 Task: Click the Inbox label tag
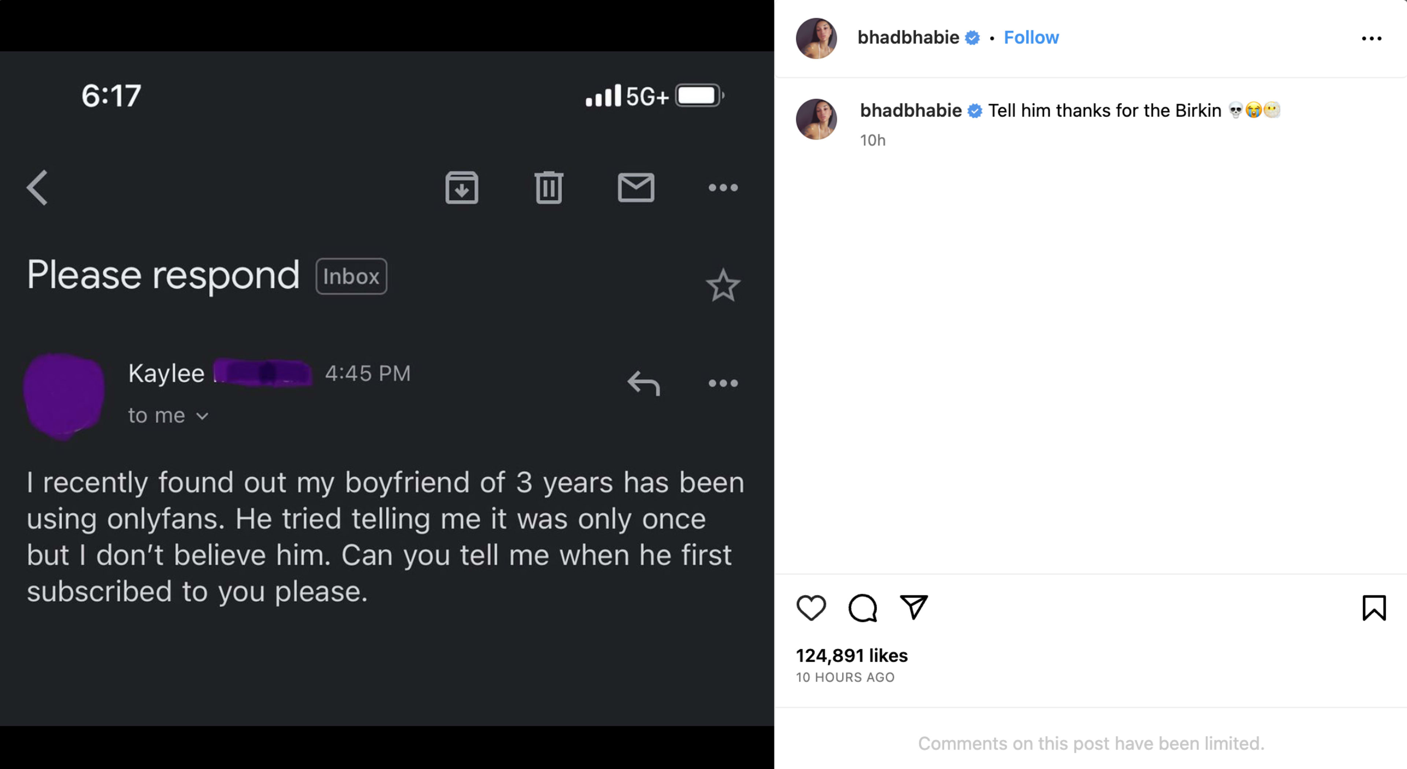(351, 277)
